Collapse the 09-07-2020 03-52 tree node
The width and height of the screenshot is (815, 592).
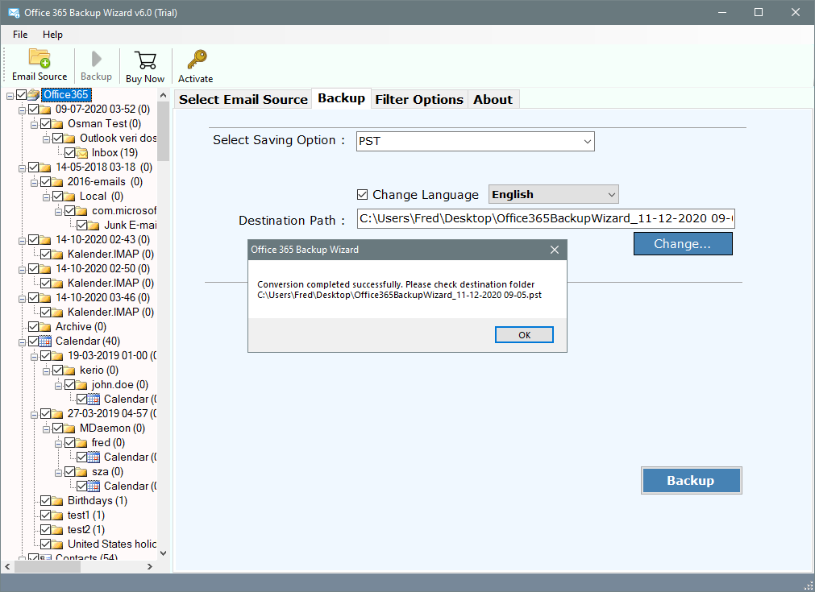[x=22, y=110]
